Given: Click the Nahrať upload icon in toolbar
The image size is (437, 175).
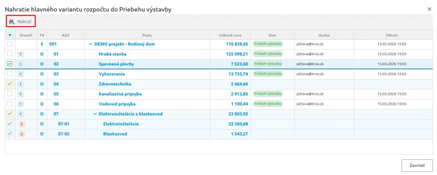Looking at the screenshot, I should [x=11, y=22].
